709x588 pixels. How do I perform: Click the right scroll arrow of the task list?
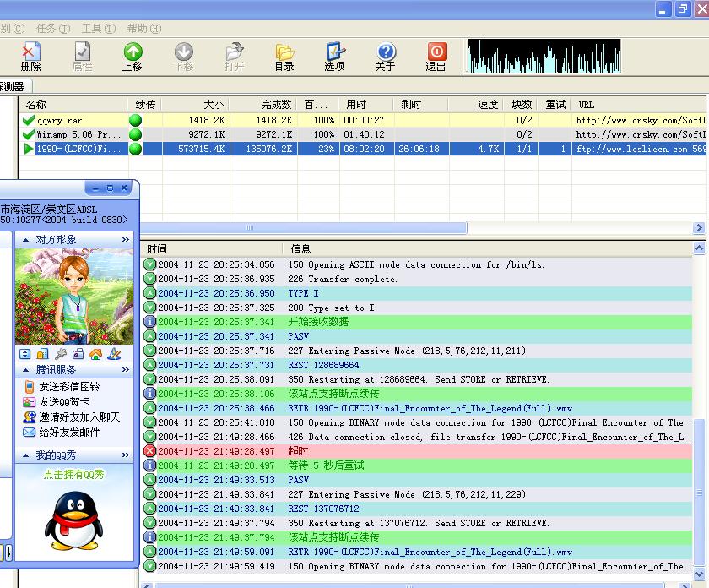[699, 228]
